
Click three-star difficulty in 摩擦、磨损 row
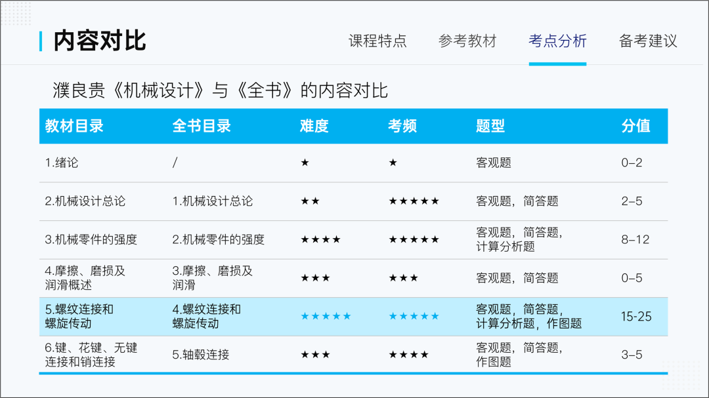pos(316,278)
